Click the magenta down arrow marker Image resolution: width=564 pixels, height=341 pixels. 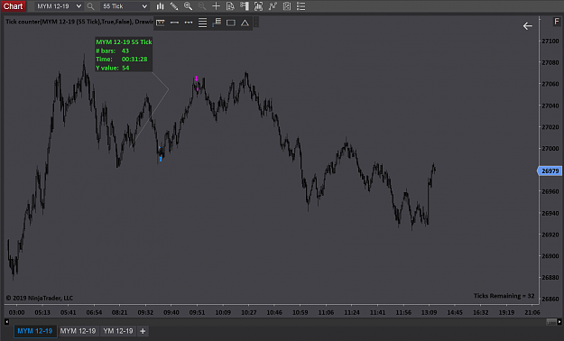pos(196,78)
